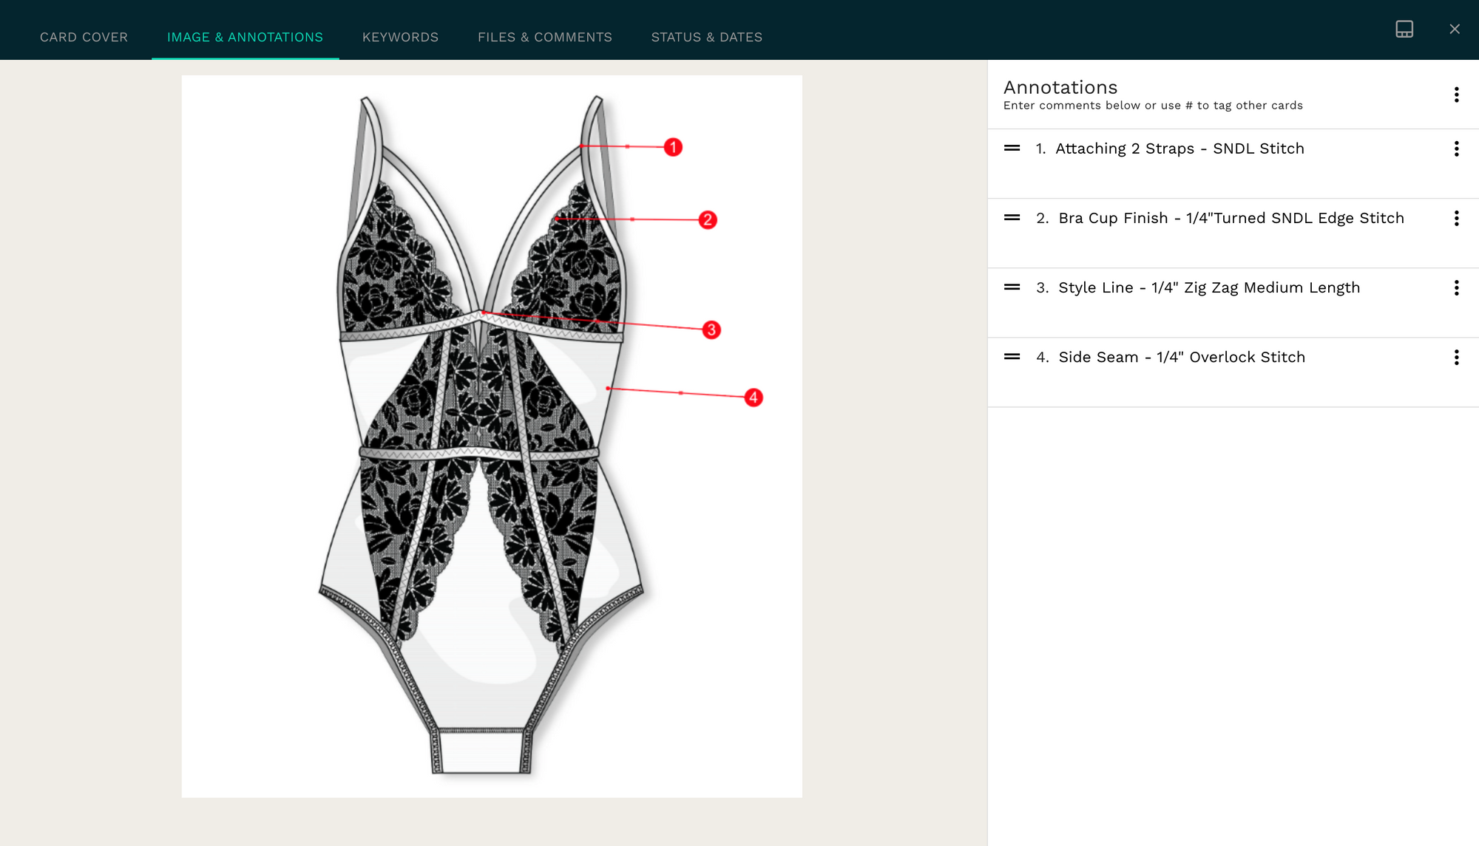1479x846 pixels.
Task: Open options for Bra Cup Finish annotation
Action: (x=1456, y=218)
